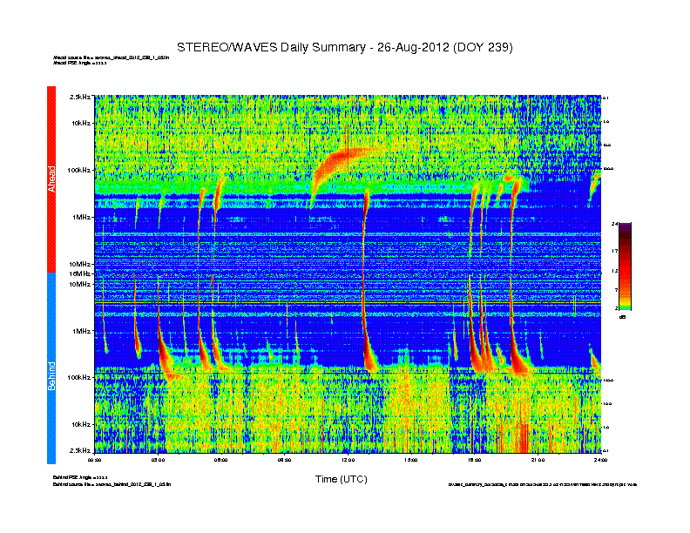Click the 100kHz label on Ahead panel
The width and height of the screenshot is (690, 533).
pos(78,170)
